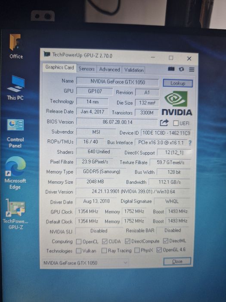Click the Default Clock Boost value 1493 MHz
The height and width of the screenshot is (302, 226).
click(177, 221)
